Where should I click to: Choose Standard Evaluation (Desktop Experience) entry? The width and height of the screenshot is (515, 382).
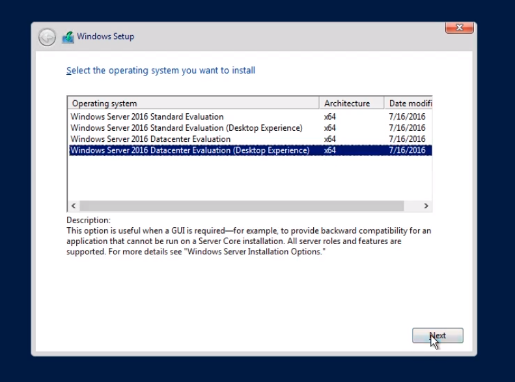pyautogui.click(x=186, y=128)
